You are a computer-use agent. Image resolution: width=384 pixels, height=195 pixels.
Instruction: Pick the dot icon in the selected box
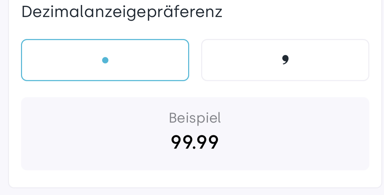[105, 60]
